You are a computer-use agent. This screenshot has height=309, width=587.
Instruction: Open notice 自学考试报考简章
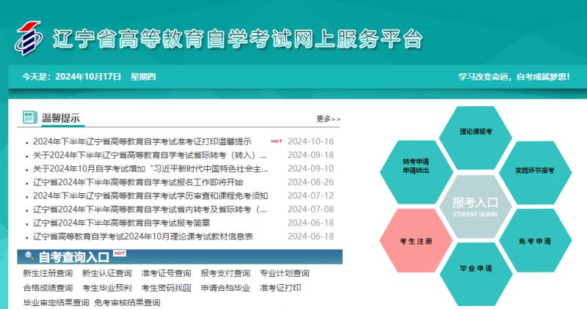pos(122,223)
